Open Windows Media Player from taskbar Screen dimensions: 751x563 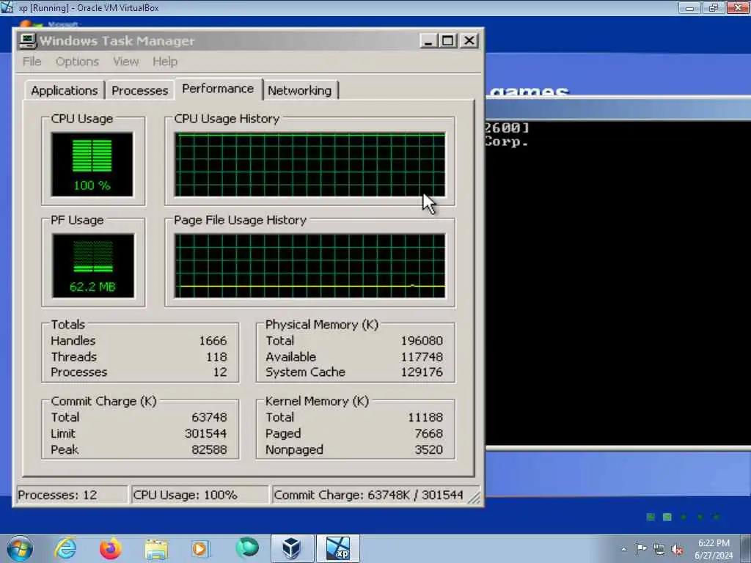(200, 548)
